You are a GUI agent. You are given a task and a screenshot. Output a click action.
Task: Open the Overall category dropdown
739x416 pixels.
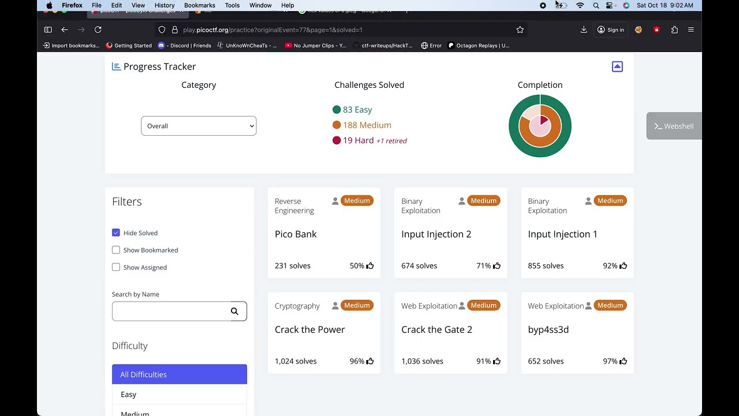tap(199, 126)
